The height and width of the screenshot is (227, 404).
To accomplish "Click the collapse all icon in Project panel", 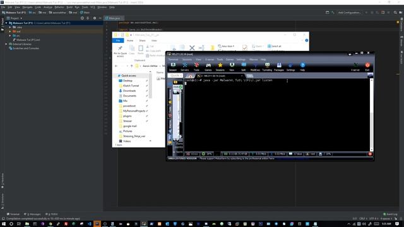I will (x=88, y=18).
